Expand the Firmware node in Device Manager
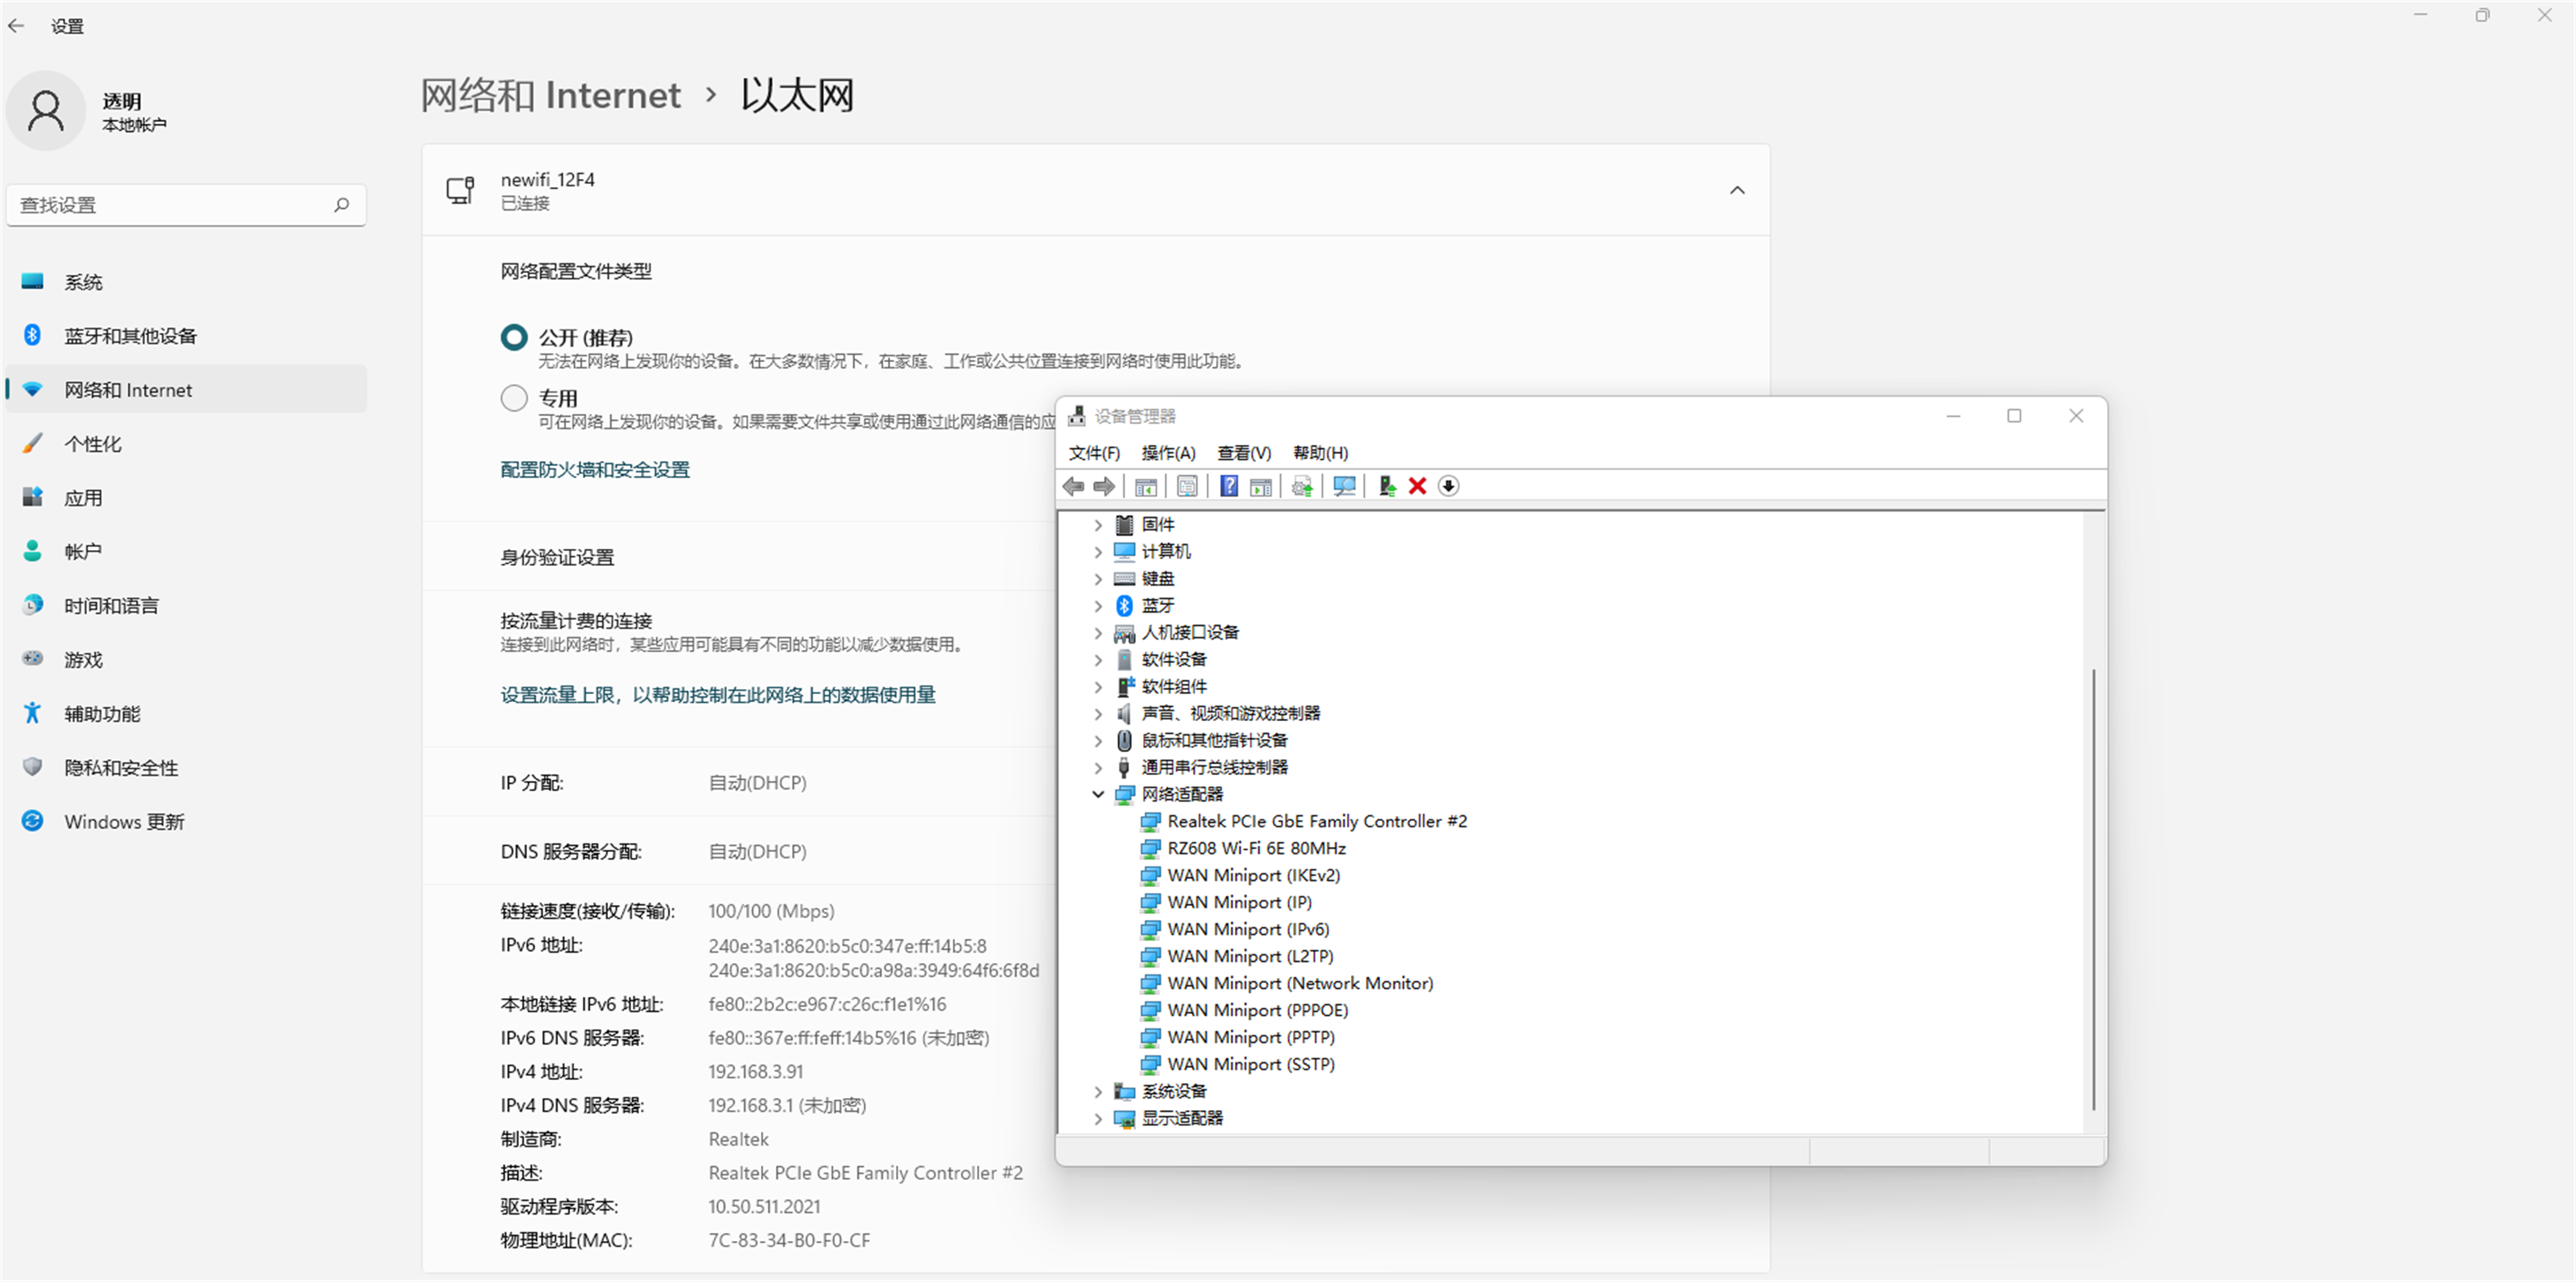The width and height of the screenshot is (2576, 1282). (x=1098, y=524)
